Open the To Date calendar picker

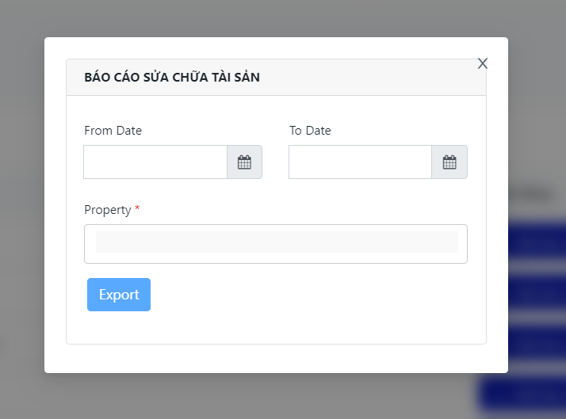449,162
